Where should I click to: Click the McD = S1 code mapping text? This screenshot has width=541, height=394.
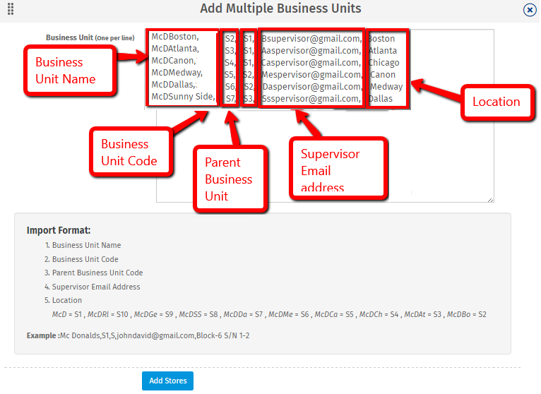pyautogui.click(x=67, y=314)
